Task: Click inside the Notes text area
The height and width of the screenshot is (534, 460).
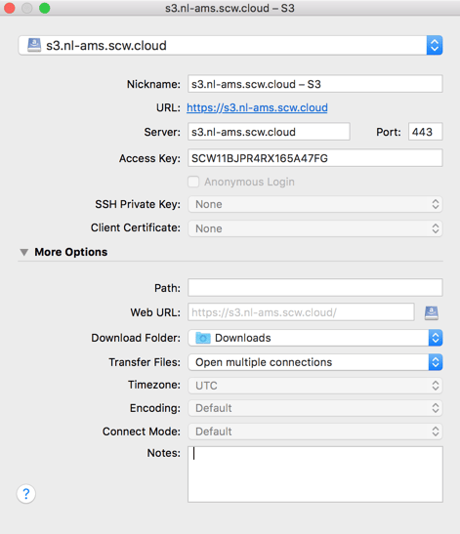Action: (x=315, y=474)
